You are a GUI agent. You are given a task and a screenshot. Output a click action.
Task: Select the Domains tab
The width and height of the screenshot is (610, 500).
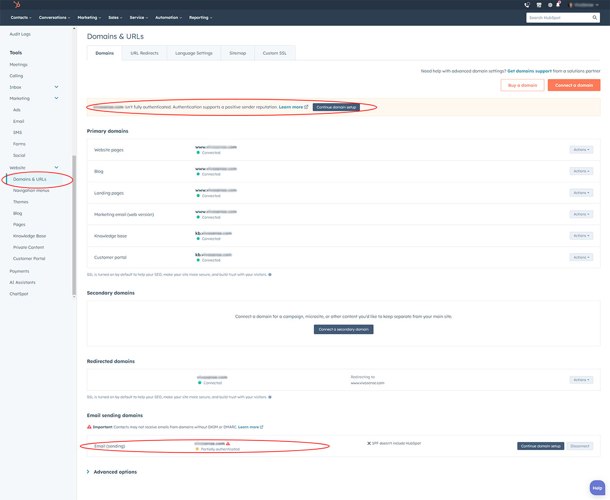coord(105,53)
